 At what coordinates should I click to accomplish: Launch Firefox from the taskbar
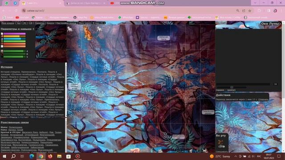50,156
